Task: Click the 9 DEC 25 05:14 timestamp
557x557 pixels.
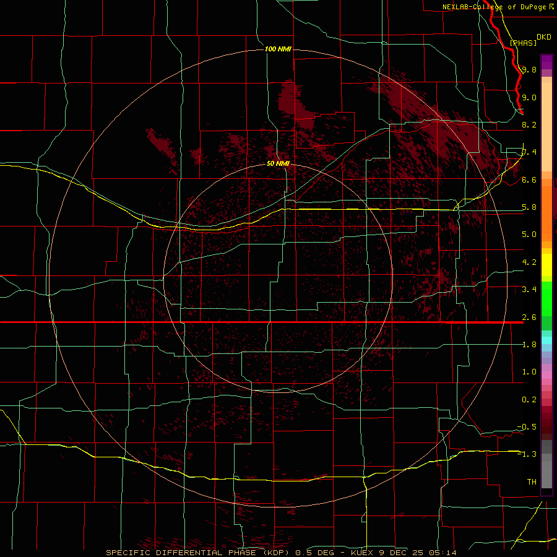Action: click(418, 553)
